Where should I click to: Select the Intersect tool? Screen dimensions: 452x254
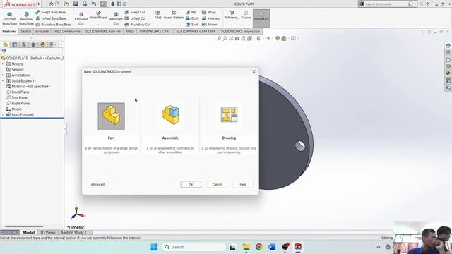click(211, 18)
